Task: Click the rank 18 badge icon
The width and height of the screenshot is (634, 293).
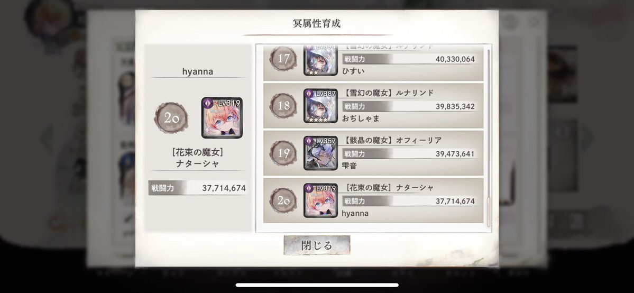Action: tap(283, 106)
